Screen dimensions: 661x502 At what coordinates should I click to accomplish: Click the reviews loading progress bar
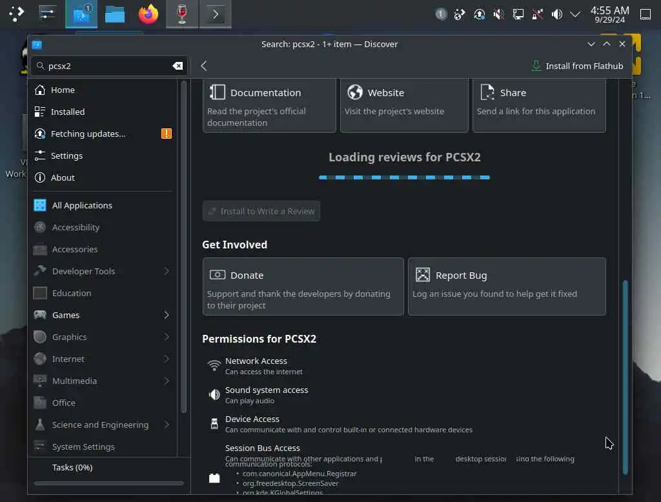tap(404, 177)
